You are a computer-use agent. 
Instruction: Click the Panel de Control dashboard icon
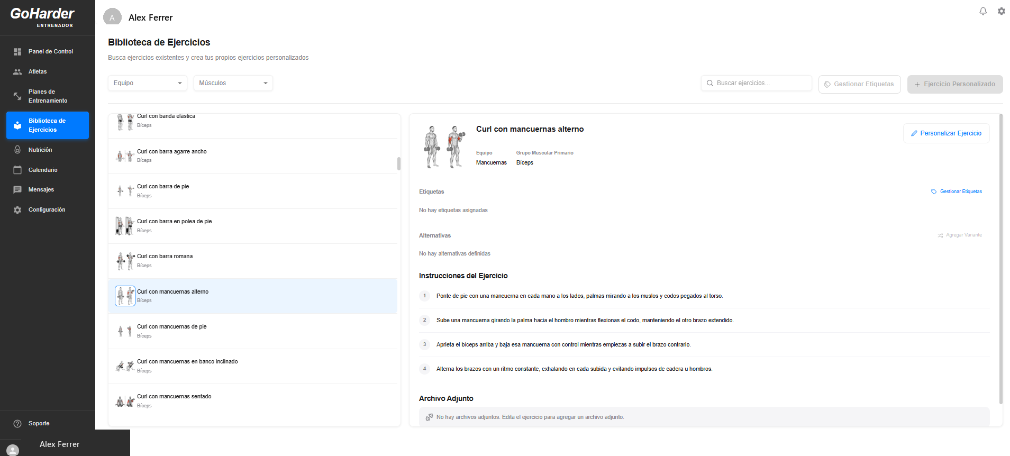click(x=17, y=52)
